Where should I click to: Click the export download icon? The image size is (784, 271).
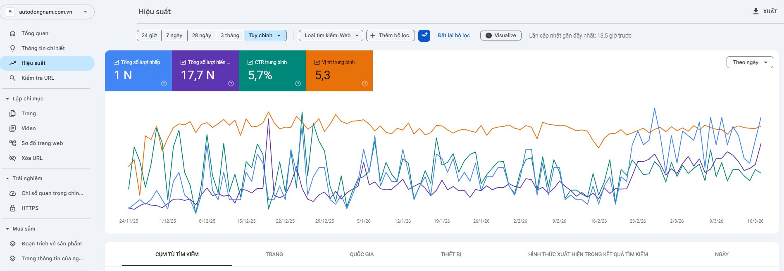(755, 11)
